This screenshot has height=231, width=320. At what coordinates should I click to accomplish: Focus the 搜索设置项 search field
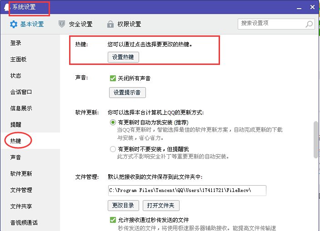276,24
